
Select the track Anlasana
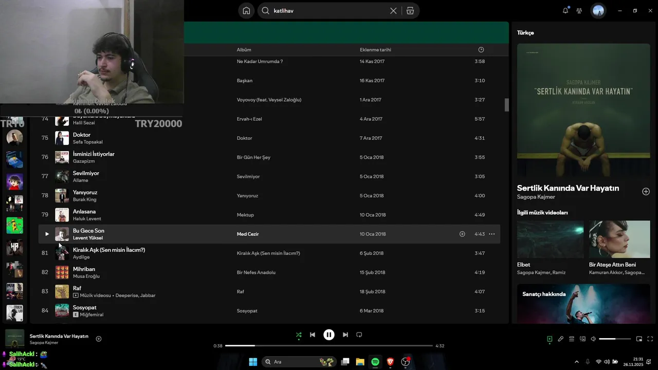point(84,211)
